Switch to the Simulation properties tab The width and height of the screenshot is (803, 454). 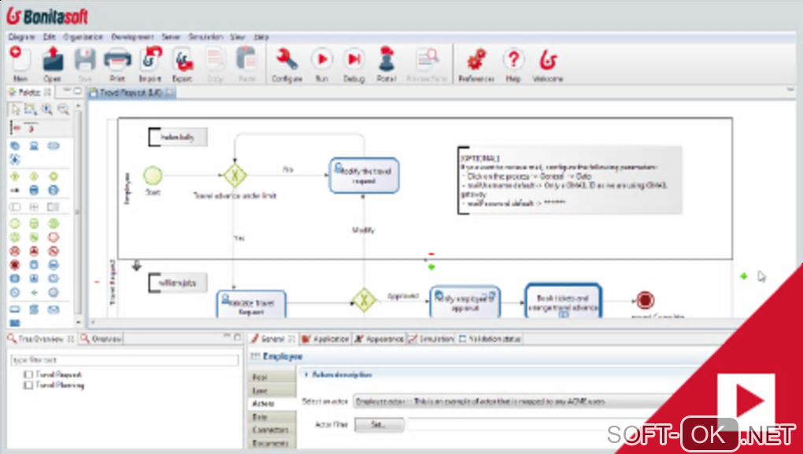[x=431, y=339]
